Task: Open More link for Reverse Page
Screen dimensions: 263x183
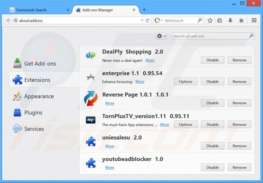Action: point(110,103)
